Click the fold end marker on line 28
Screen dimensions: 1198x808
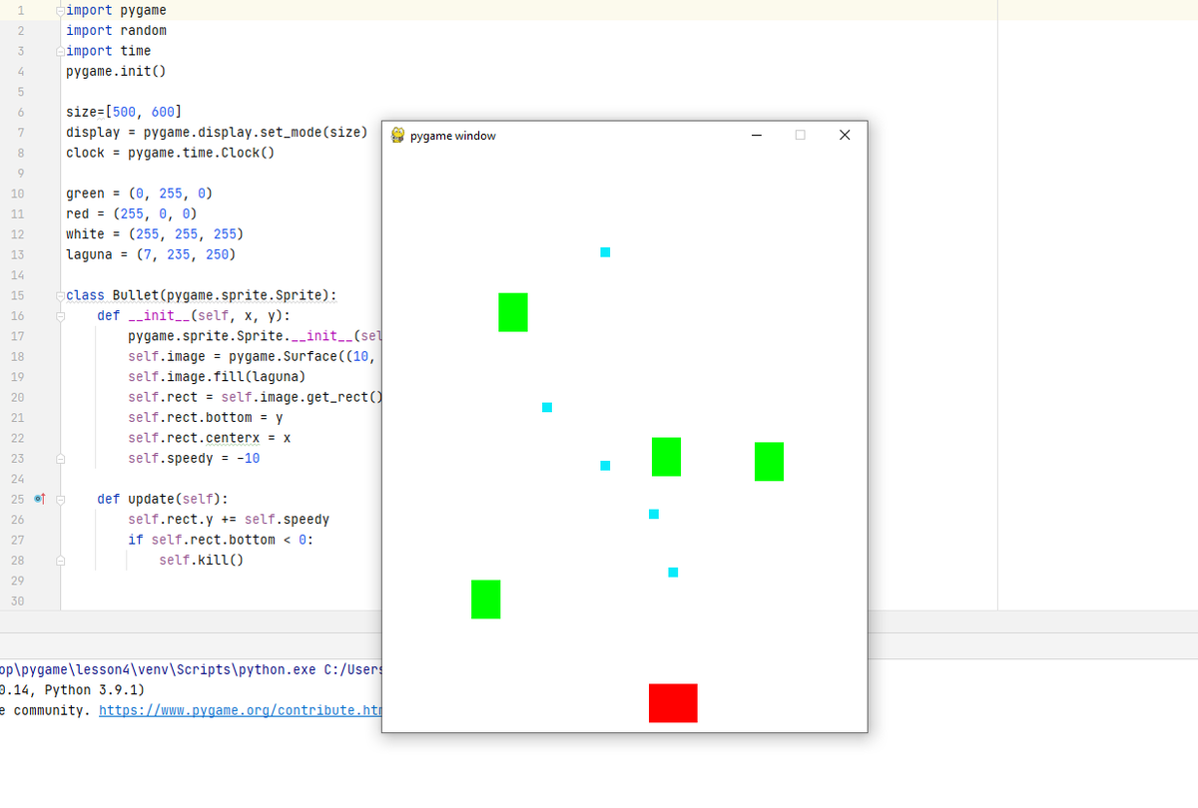tap(60, 561)
